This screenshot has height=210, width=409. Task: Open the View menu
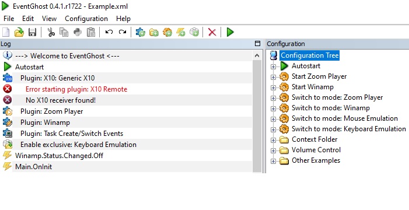point(49,19)
